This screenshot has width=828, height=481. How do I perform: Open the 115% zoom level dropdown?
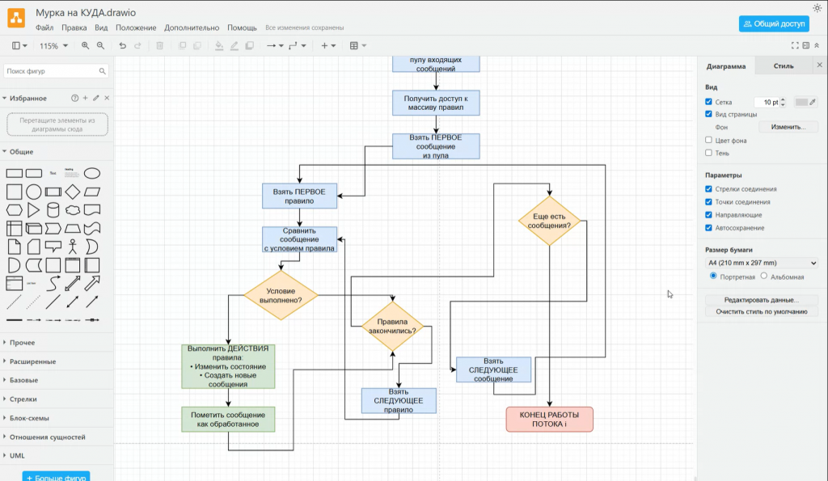(x=54, y=46)
